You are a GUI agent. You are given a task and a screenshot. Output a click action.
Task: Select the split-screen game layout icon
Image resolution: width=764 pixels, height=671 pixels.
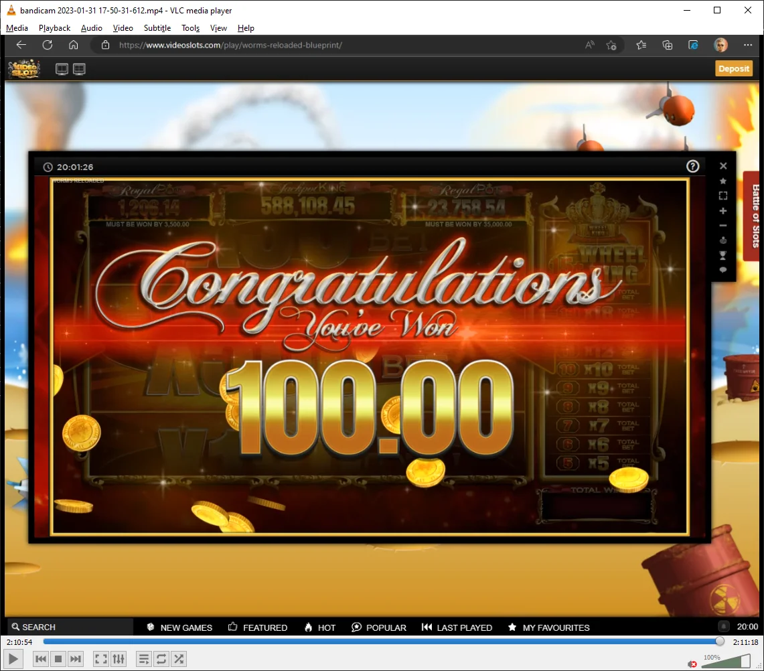[79, 69]
